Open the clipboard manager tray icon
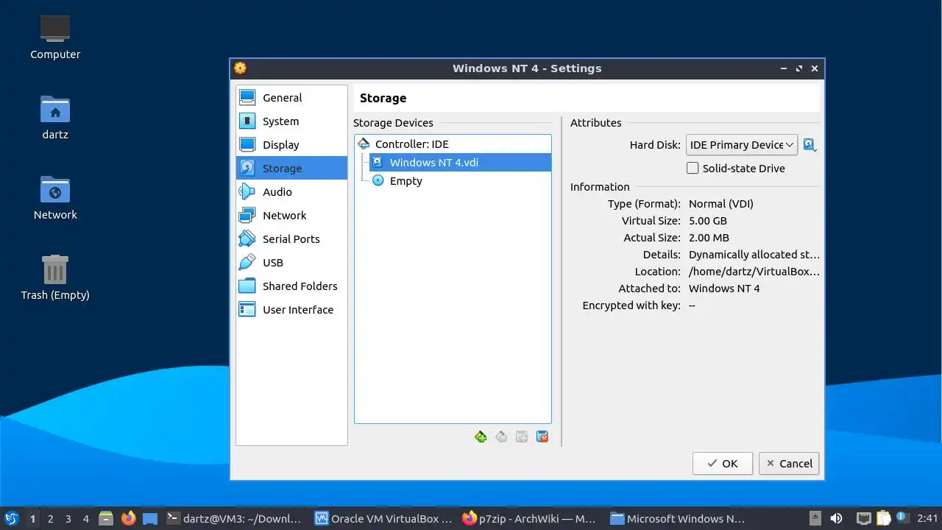Viewport: 942px width, 530px height. click(x=883, y=518)
